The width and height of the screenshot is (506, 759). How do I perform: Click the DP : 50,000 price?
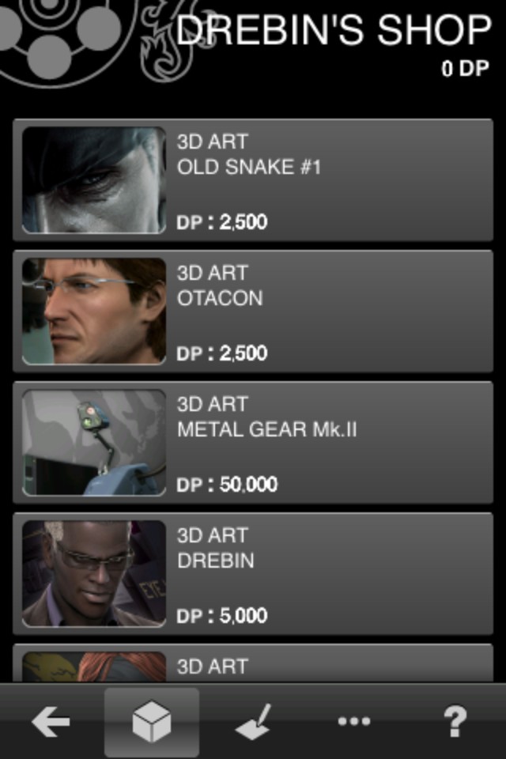[227, 485]
